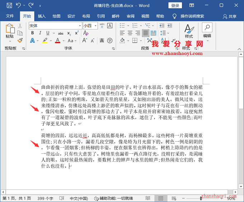
Task: Align text left
Action: pyautogui.click(x=122, y=33)
